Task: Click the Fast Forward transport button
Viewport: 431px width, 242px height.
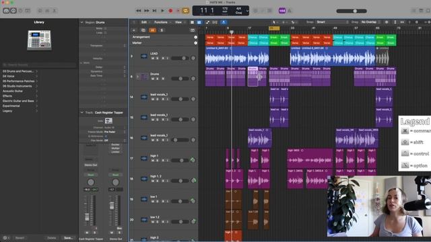Action: [147, 11]
